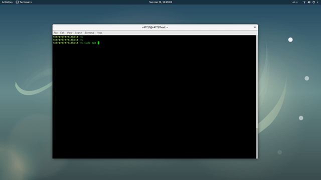
Task: Click the Terminal icon in top bar
Action: (17, 2)
